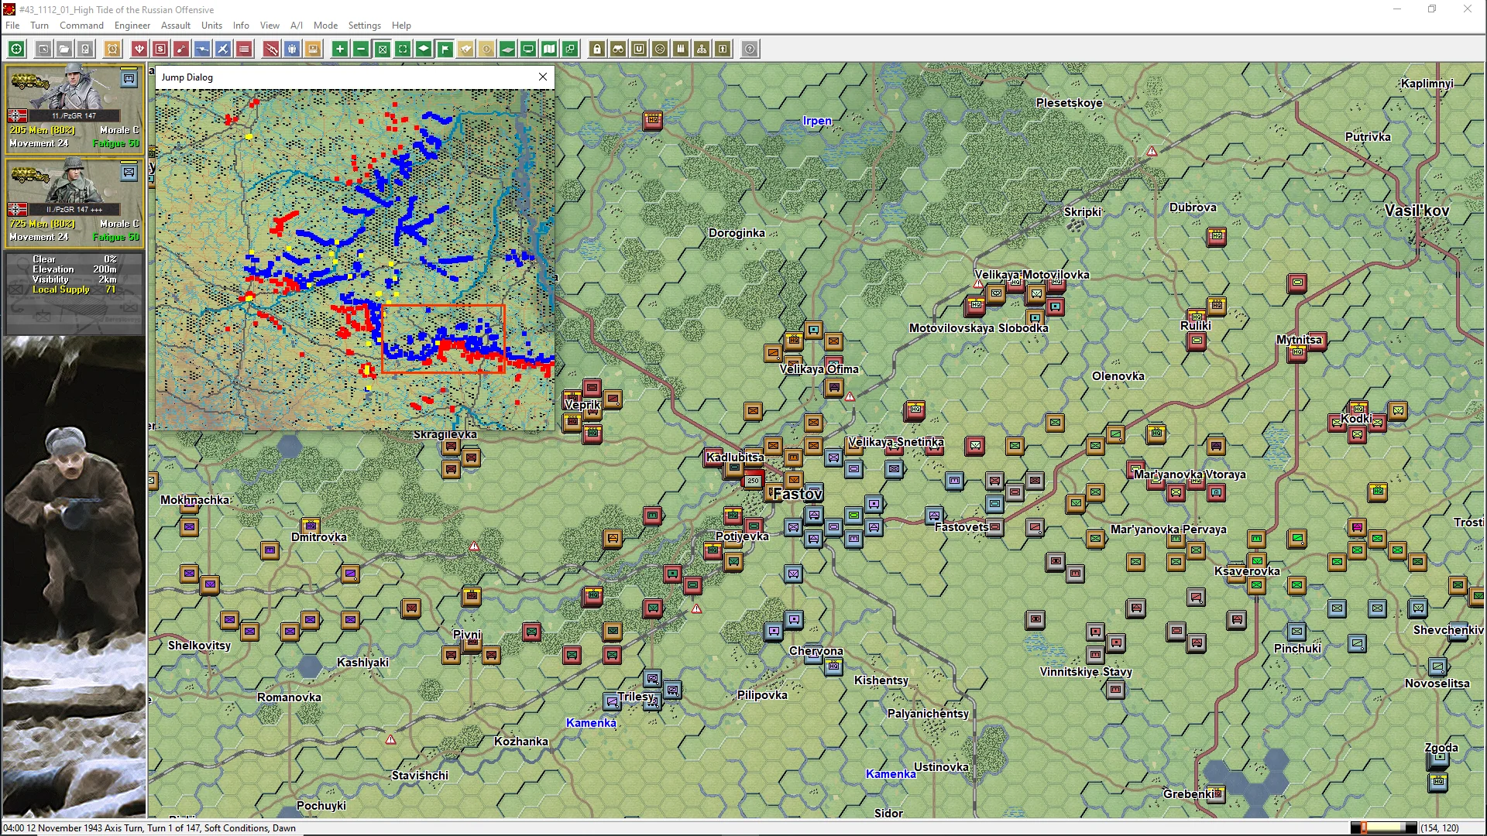Zoom in with the green plus icon
Viewport: 1487px width, 836px height.
pyautogui.click(x=340, y=50)
